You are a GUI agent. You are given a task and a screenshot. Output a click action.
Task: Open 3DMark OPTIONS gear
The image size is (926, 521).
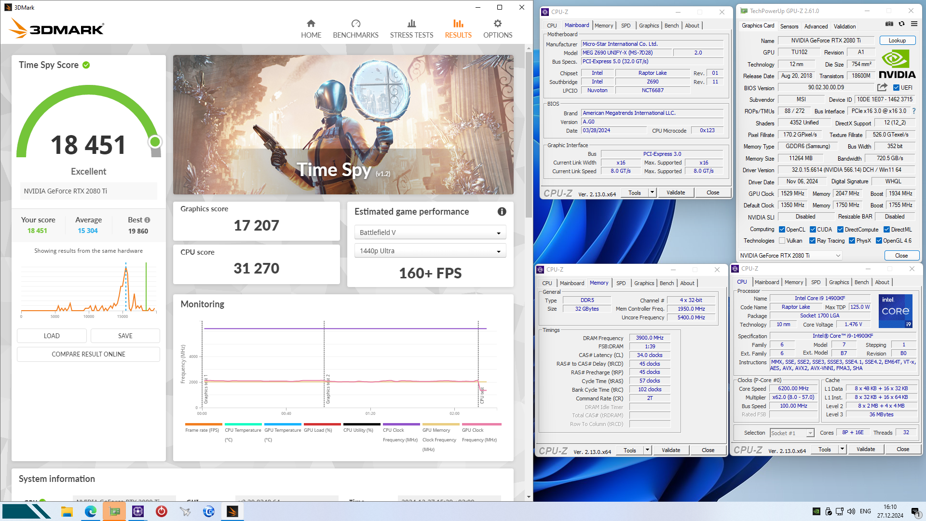pos(498,29)
